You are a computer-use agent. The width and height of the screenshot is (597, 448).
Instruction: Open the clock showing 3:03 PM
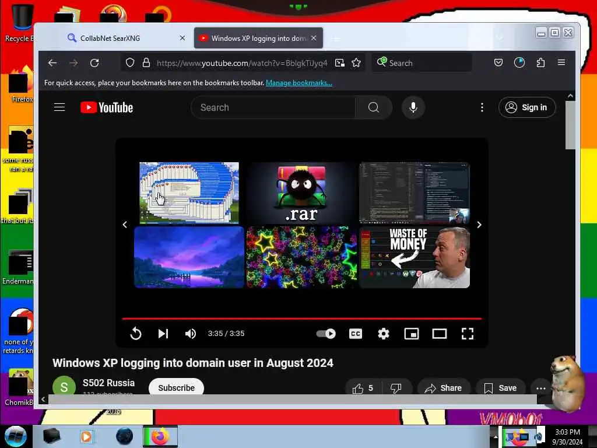tap(567, 437)
